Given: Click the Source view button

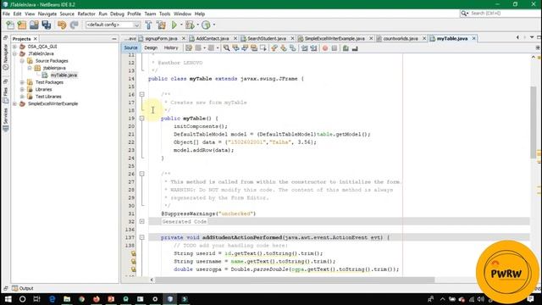Looking at the screenshot, I should point(130,48).
